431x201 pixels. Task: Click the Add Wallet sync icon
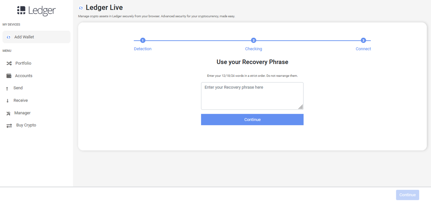coord(9,37)
